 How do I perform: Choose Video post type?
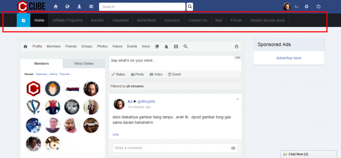click(x=156, y=75)
